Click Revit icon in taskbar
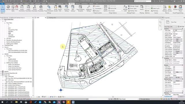This screenshot has width=185, height=104. pos(73,102)
